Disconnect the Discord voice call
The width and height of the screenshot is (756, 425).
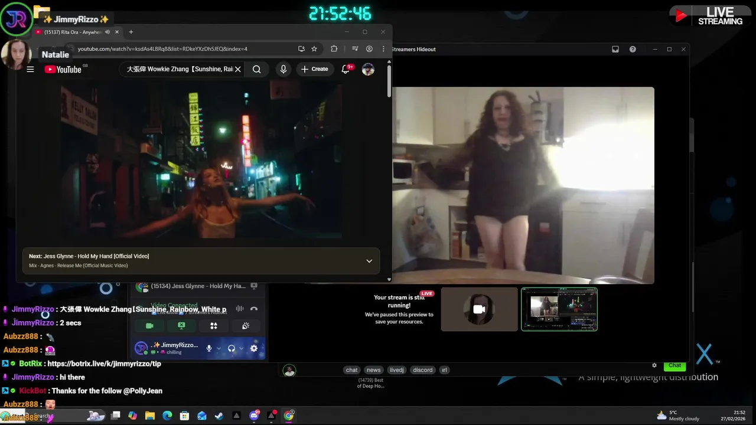[x=254, y=309]
